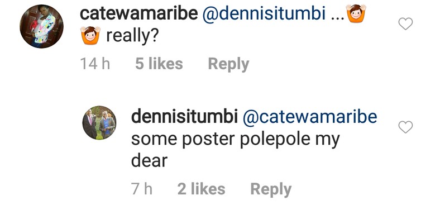Click the 'really?' comment text
440x205 pixels.
click(x=132, y=36)
